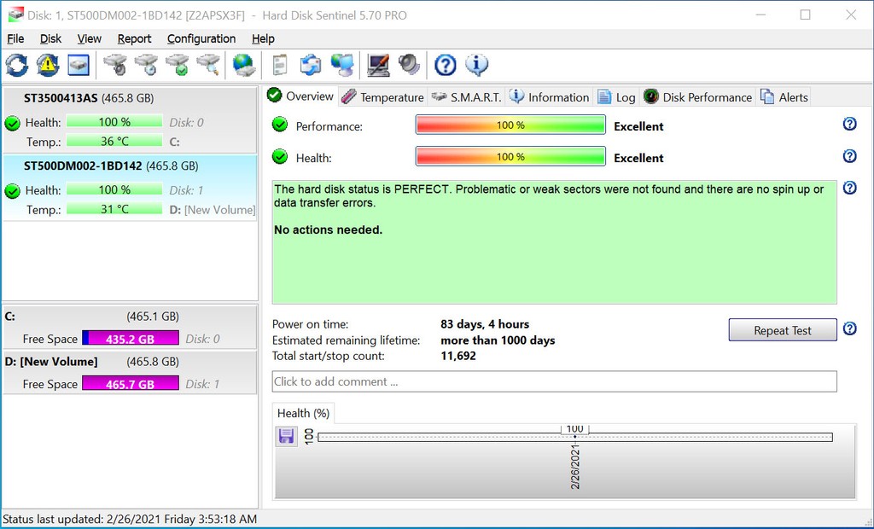Click the floppy save icon in Health chart
This screenshot has width=874, height=529.
(286, 436)
